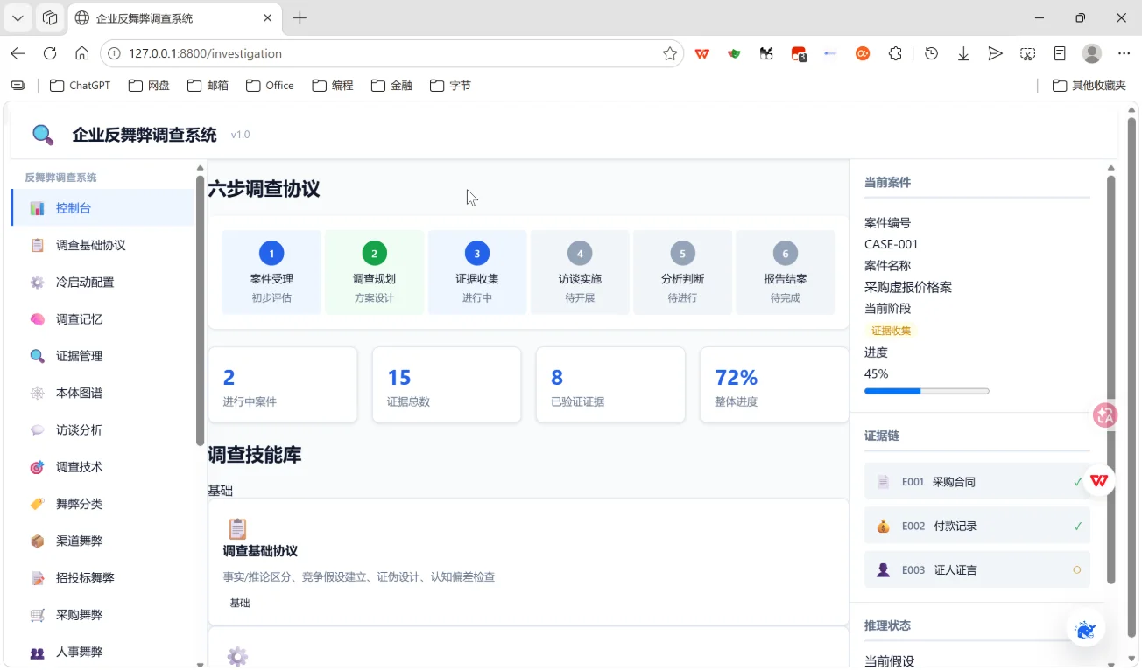
Task: Open the 编程 bookmarks folder
Action: tap(333, 86)
